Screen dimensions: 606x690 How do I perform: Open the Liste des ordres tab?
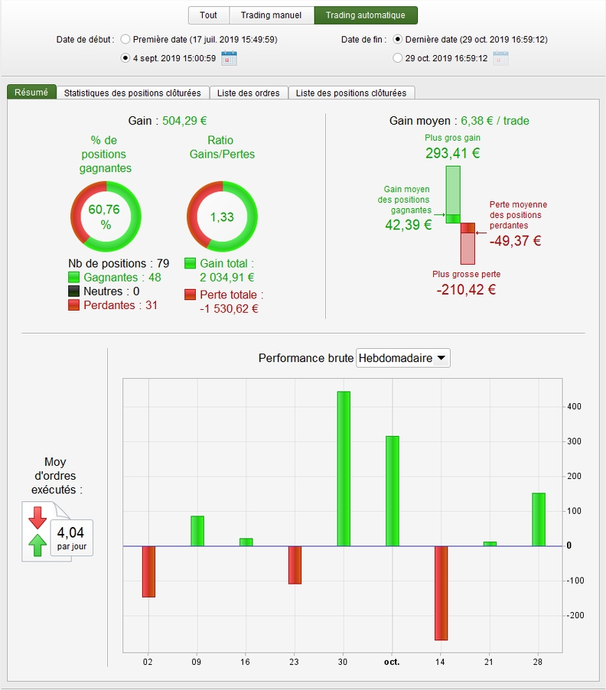[249, 93]
